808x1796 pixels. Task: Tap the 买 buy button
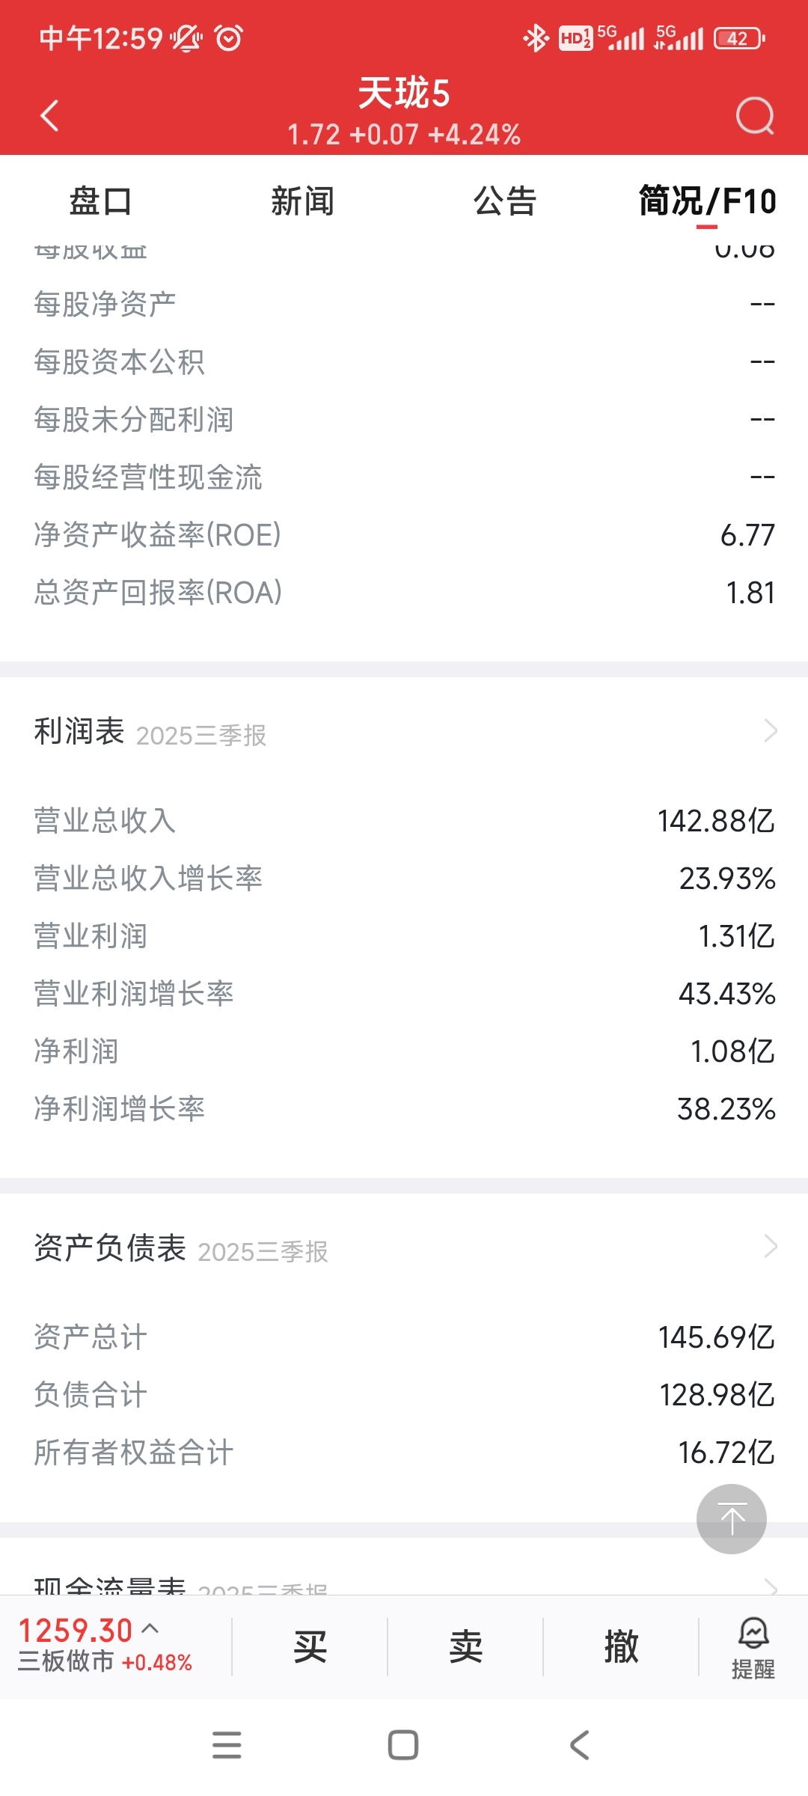pyautogui.click(x=310, y=1647)
